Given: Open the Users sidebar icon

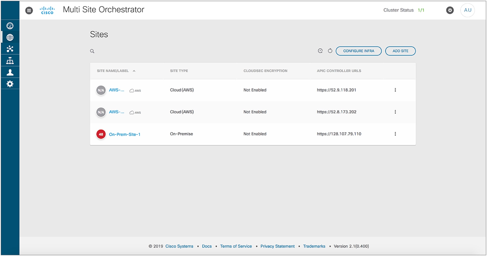Looking at the screenshot, I should (x=10, y=72).
